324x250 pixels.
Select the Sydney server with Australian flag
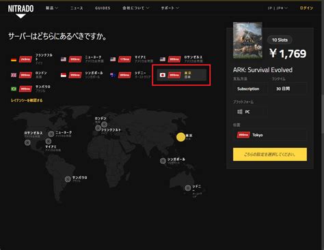130,75
